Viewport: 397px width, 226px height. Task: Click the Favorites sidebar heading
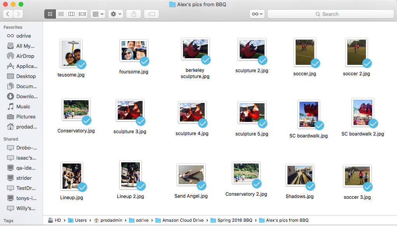pyautogui.click(x=13, y=27)
